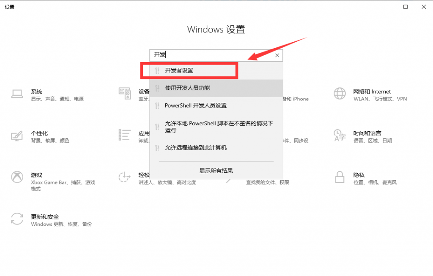Close the 设置 window

[424, 7]
